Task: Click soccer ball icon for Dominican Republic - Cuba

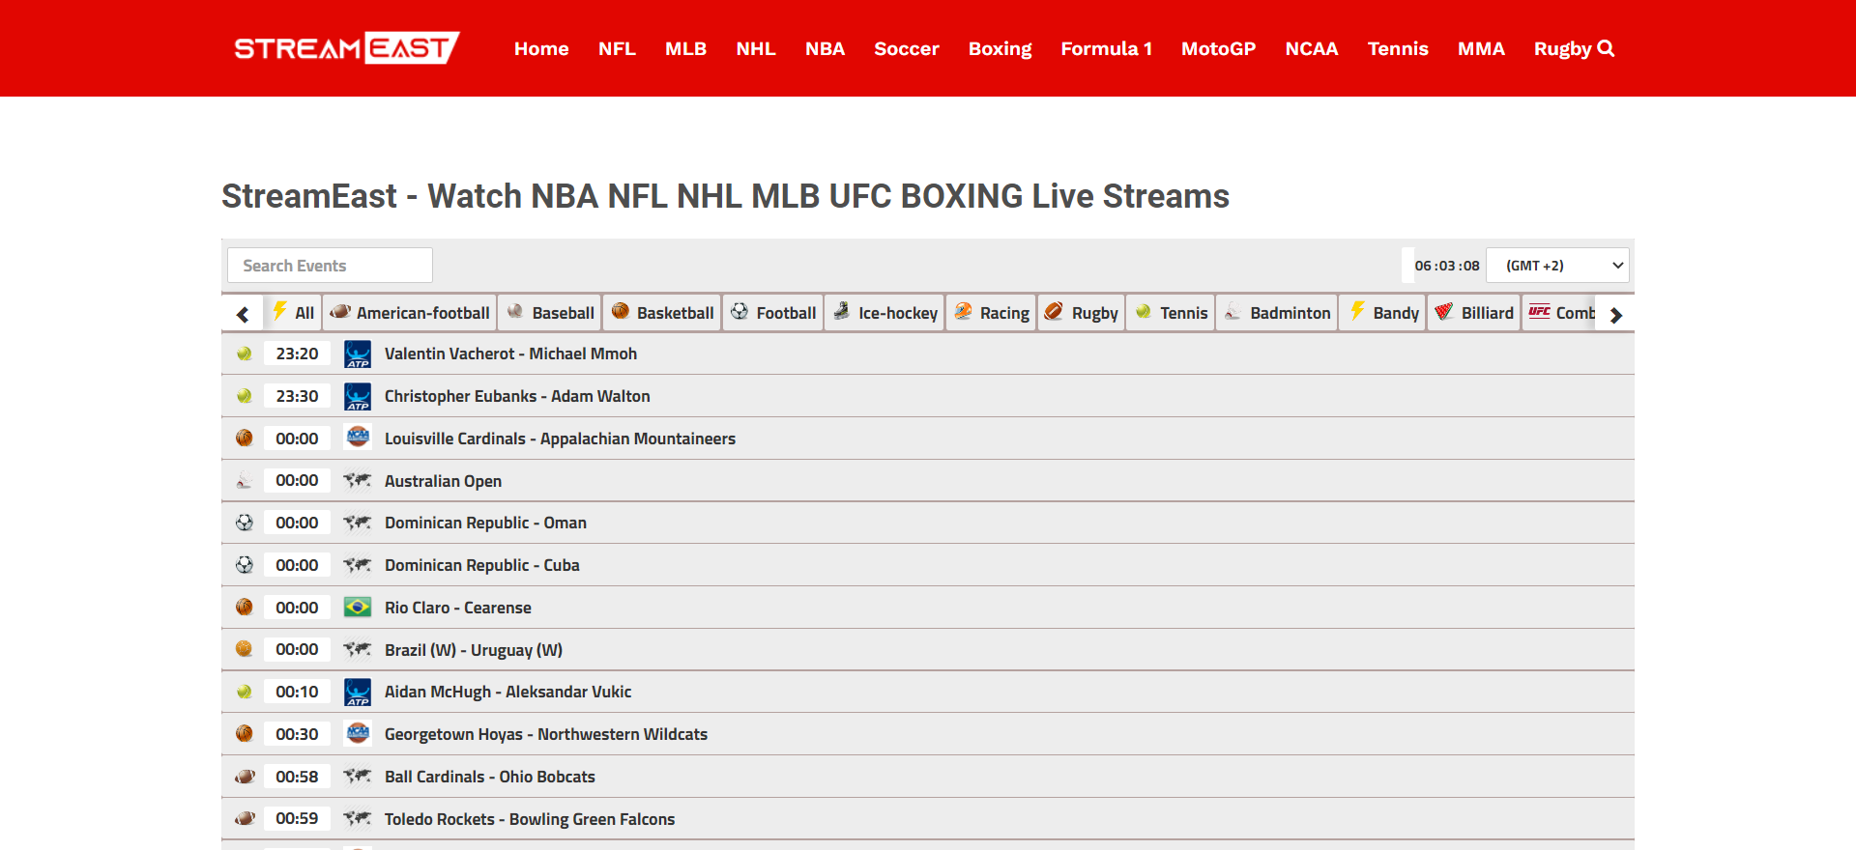Action: (x=244, y=565)
